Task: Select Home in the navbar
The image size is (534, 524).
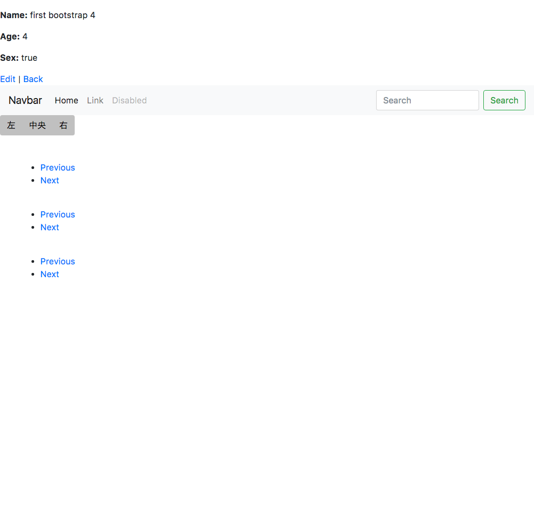Action: 66,100
